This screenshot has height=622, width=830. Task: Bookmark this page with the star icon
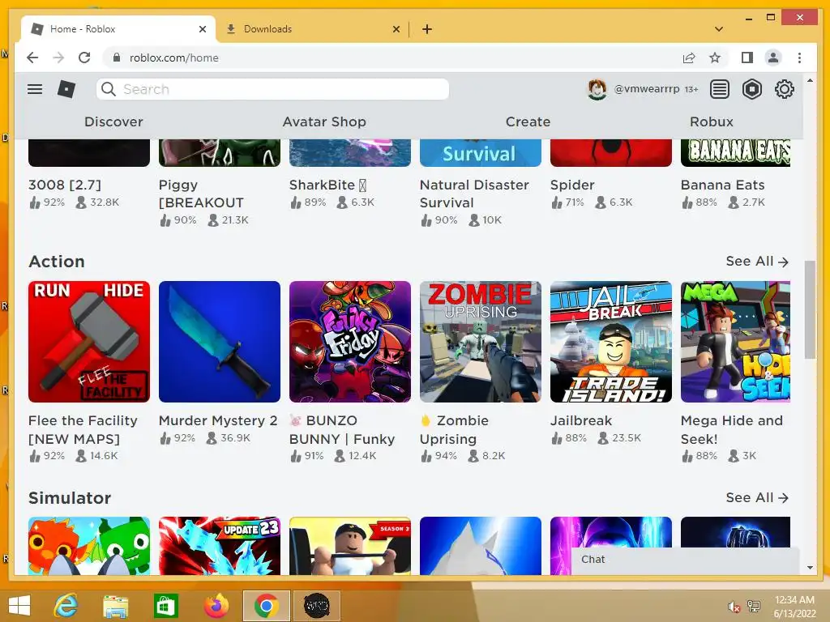pyautogui.click(x=715, y=58)
